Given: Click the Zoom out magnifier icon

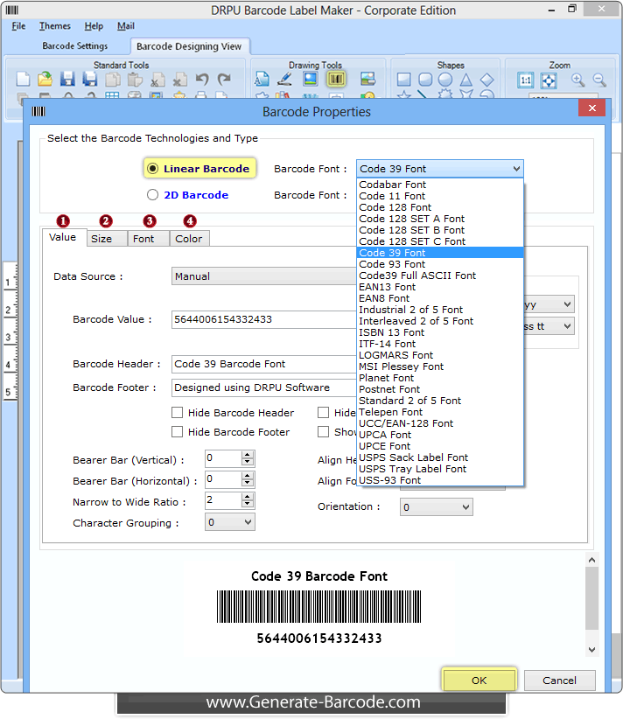Looking at the screenshot, I should pos(599,80).
